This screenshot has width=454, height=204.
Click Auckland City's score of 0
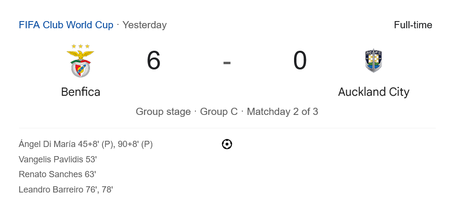pos(300,61)
